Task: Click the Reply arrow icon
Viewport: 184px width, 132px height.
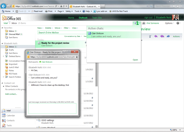Action: [156, 36]
